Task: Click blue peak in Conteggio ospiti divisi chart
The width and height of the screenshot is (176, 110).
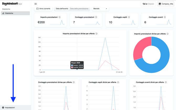Action: coord(113,86)
